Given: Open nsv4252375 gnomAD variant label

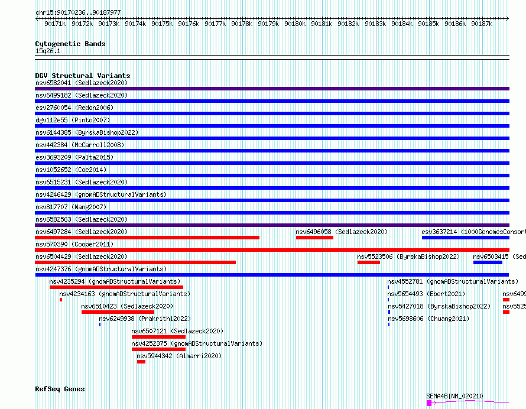Looking at the screenshot, I should (197, 343).
